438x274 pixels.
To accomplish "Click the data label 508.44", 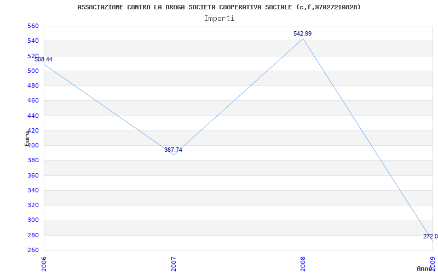I will 43,60.
